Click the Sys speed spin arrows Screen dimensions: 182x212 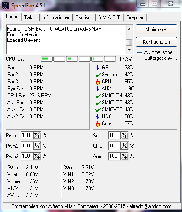click(124, 135)
